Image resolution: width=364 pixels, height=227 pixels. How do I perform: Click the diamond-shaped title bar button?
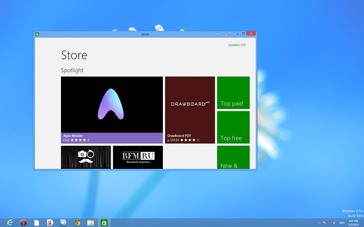(x=223, y=33)
